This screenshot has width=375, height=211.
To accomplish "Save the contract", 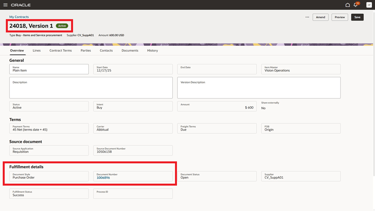I will tap(357, 17).
